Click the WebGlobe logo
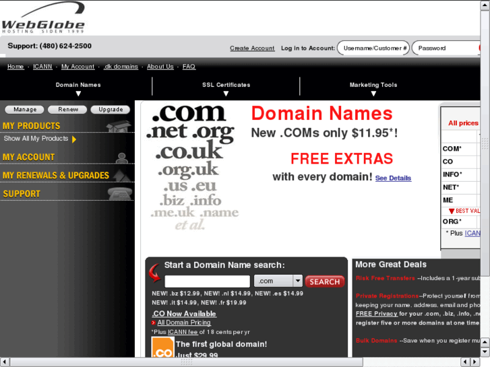Screen dimensions: 490x367 coord(43,18)
